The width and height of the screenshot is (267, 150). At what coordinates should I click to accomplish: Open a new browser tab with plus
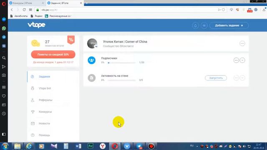click(87, 3)
